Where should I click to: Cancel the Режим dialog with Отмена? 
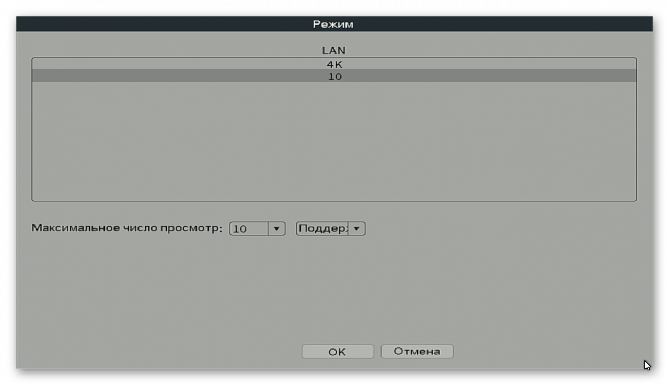coord(417,352)
